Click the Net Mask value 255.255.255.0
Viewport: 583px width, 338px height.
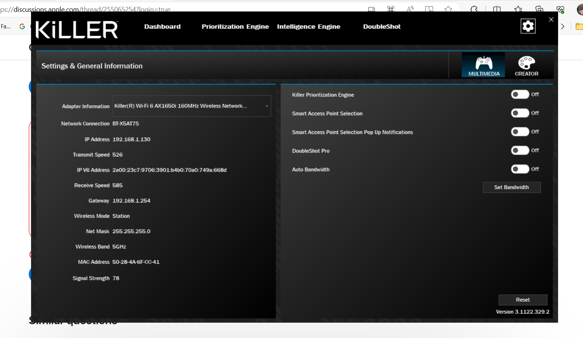click(131, 231)
